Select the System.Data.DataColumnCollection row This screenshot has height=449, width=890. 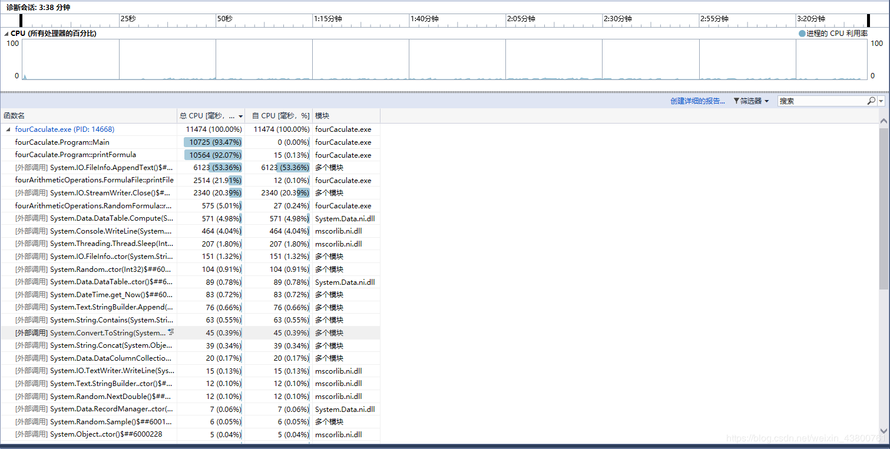[x=190, y=358]
